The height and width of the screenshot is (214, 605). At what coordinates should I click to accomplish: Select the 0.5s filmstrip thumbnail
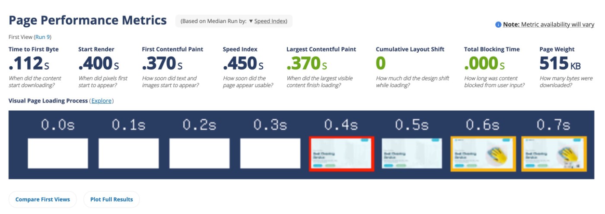click(x=412, y=153)
